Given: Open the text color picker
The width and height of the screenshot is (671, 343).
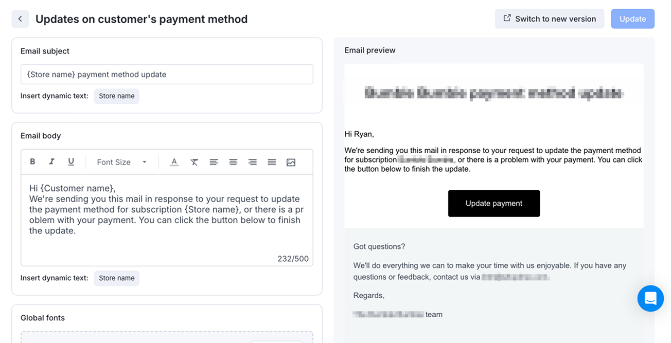Looking at the screenshot, I should [x=174, y=162].
